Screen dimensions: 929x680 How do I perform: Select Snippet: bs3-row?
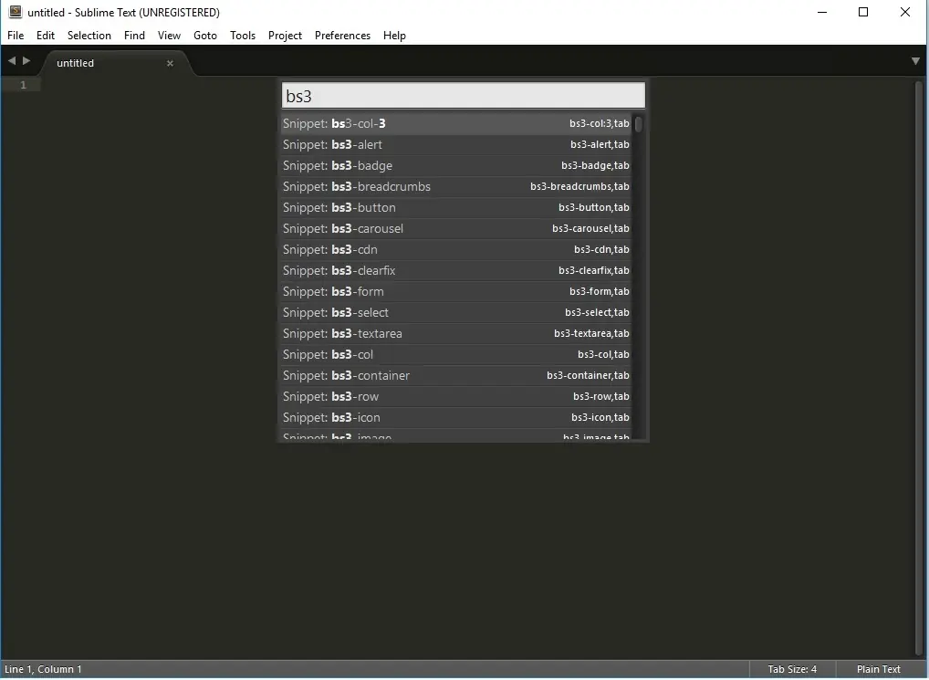[456, 397]
